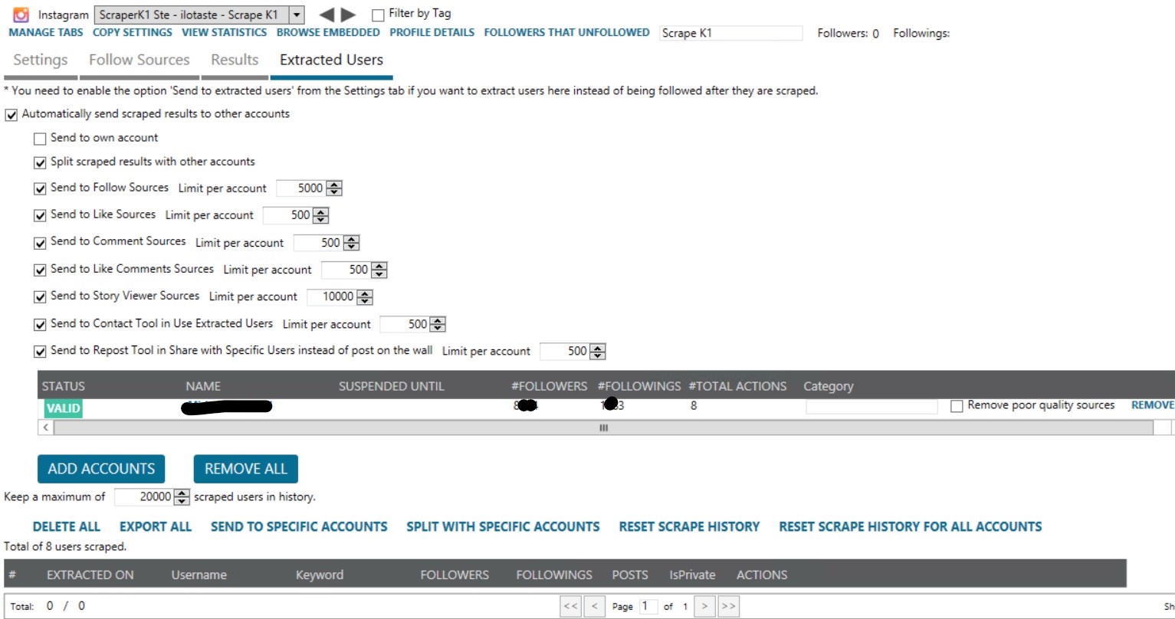Enable the Send to own account checkbox
Viewport: 1175px width, 619px height.
click(40, 139)
